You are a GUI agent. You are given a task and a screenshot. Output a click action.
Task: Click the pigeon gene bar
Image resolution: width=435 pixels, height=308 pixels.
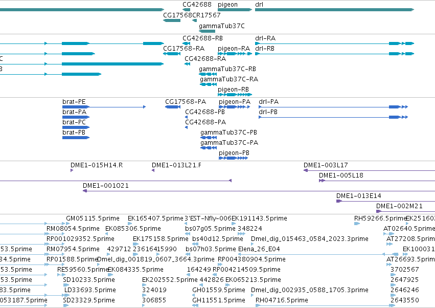[x=235, y=10]
